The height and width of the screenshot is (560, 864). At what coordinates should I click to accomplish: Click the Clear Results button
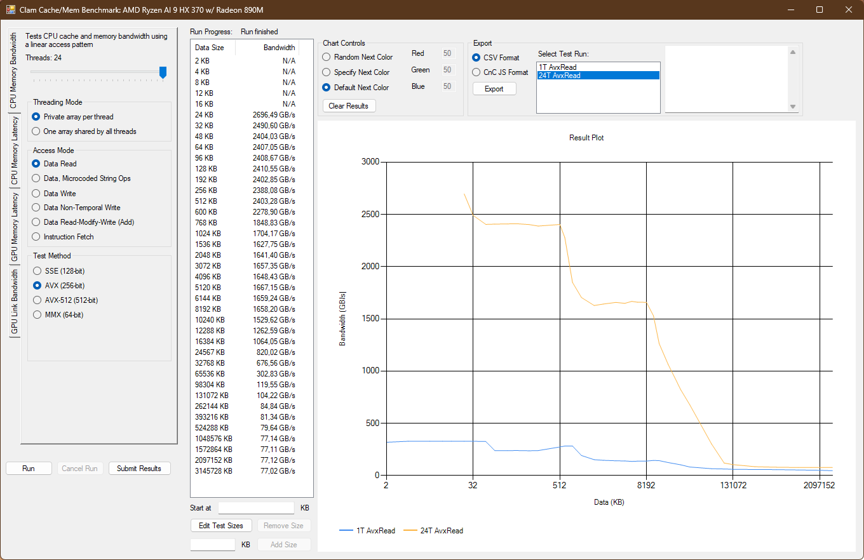click(x=349, y=106)
